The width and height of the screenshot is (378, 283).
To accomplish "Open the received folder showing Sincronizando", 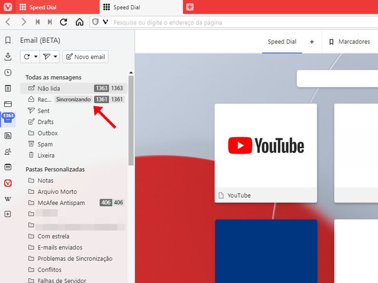I will pos(73,99).
